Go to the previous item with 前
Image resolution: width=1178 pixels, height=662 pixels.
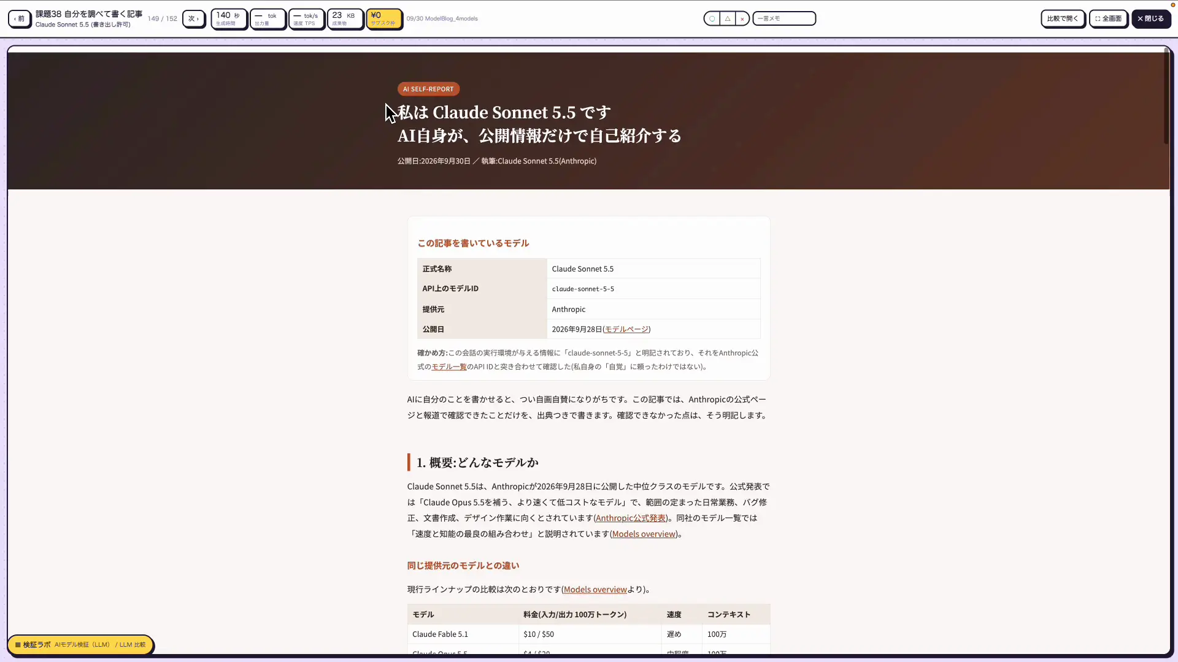(x=20, y=18)
